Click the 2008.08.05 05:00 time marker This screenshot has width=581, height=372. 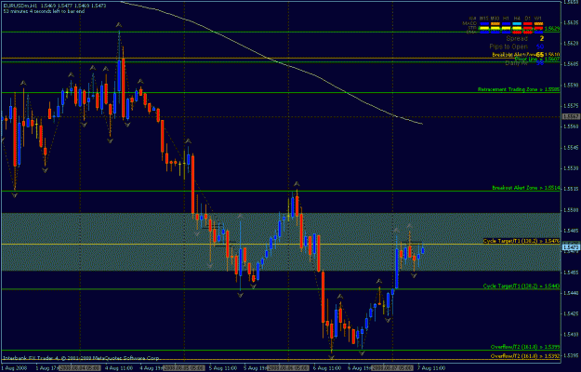coord(186,368)
